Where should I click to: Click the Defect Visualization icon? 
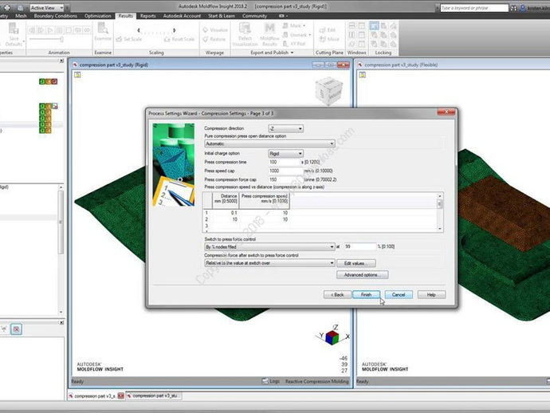pyautogui.click(x=245, y=34)
